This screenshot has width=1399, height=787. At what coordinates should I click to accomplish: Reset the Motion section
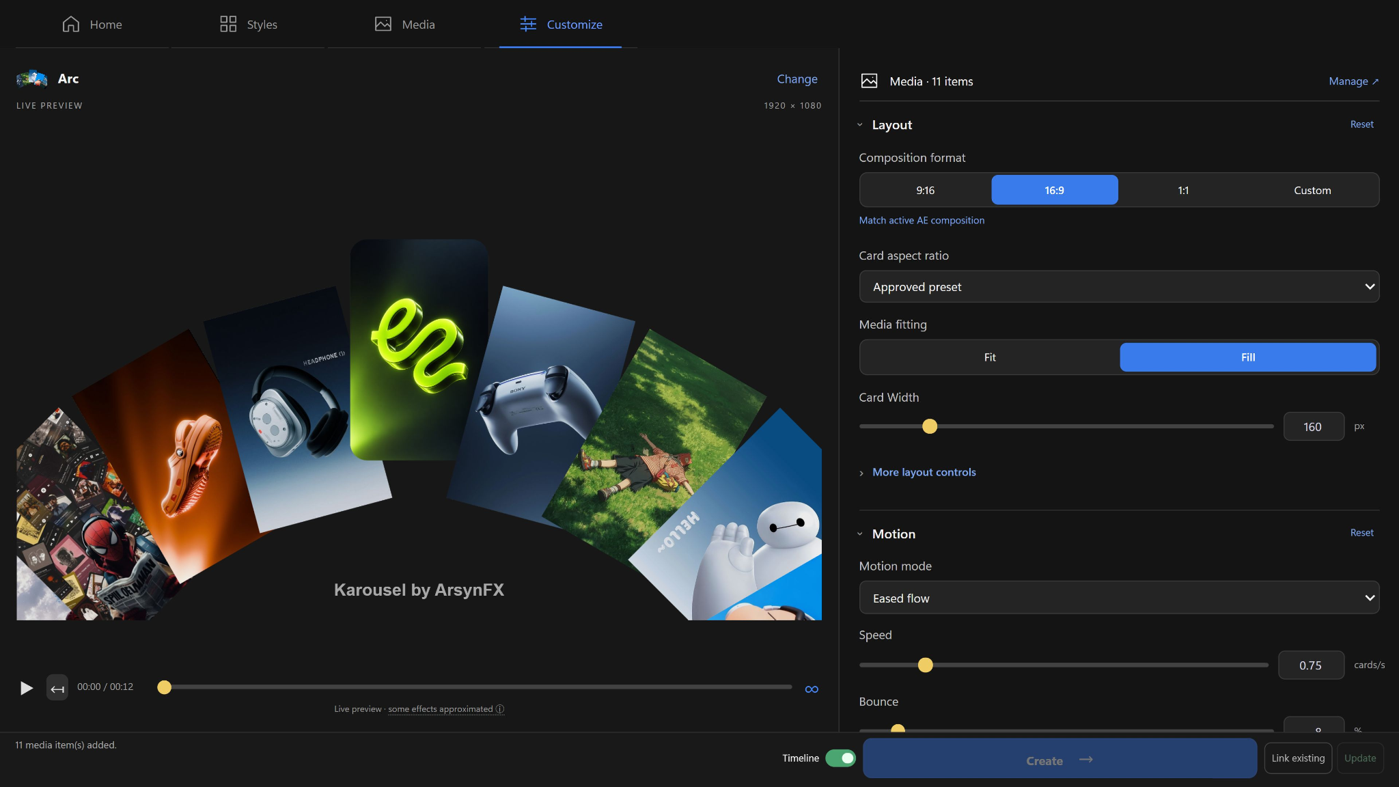click(x=1361, y=533)
